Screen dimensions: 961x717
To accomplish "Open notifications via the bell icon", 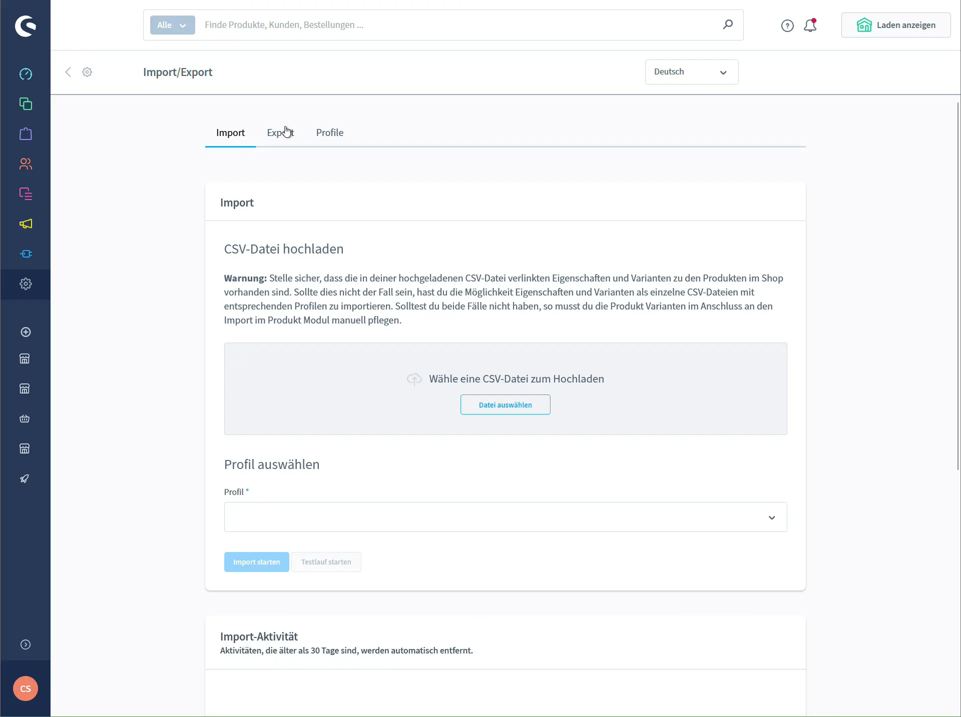I will click(810, 25).
